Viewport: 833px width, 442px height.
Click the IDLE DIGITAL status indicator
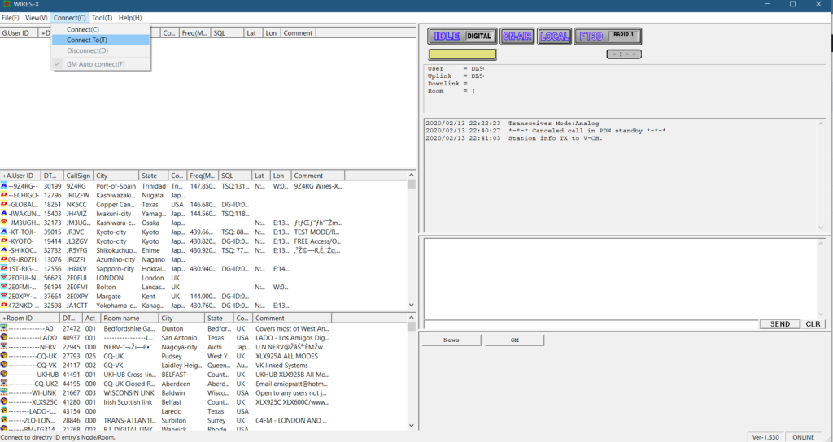click(x=462, y=36)
